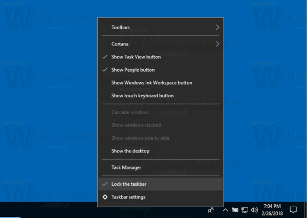
Task: Click the Show desktop sliver at taskbar edge
Action: click(x=306, y=210)
